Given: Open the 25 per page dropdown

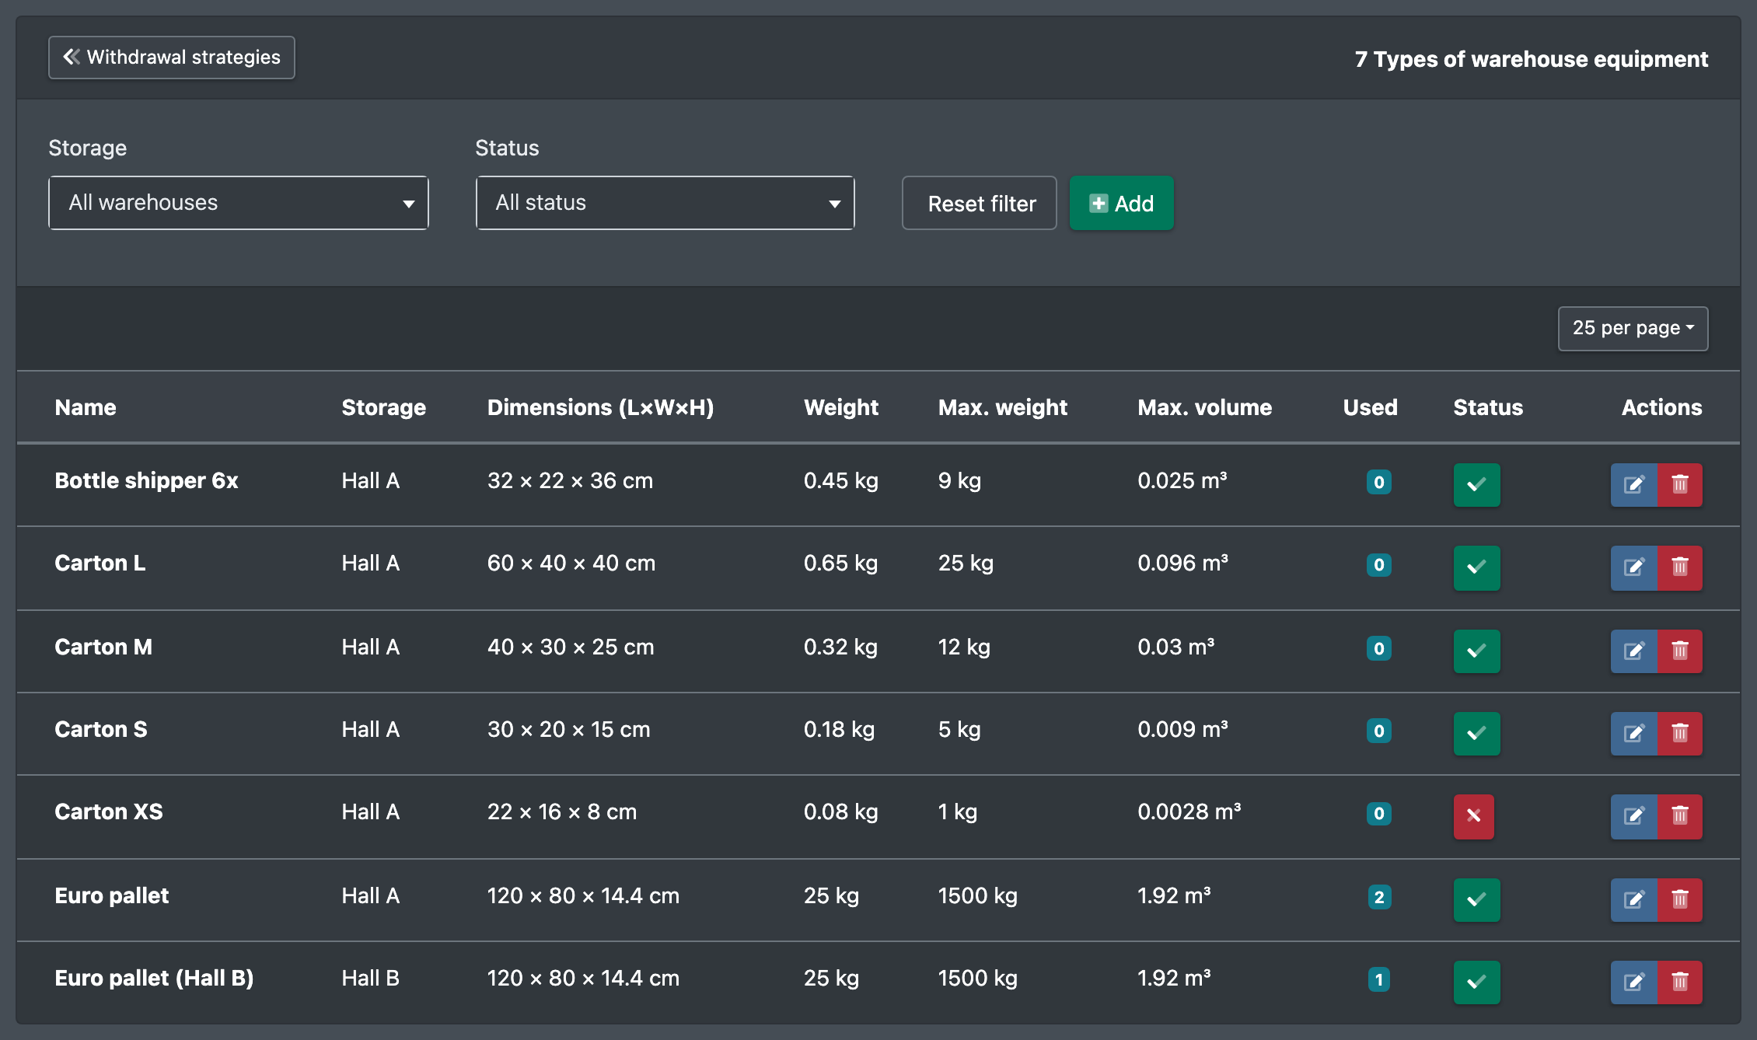Looking at the screenshot, I should 1633,328.
